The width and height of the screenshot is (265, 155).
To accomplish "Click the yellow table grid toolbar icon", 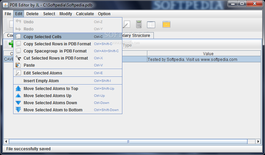I will pyautogui.click(x=166, y=24).
